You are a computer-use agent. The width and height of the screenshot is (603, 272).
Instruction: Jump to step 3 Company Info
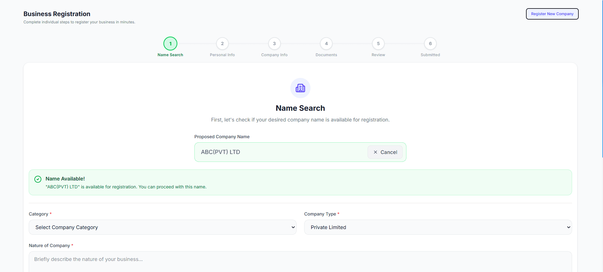pos(275,44)
